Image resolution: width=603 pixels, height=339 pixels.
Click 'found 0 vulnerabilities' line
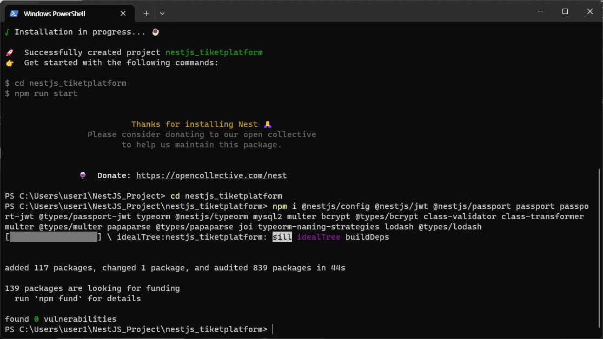pos(61,319)
